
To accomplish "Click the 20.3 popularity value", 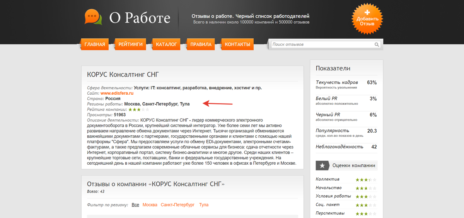I will 372,131.
